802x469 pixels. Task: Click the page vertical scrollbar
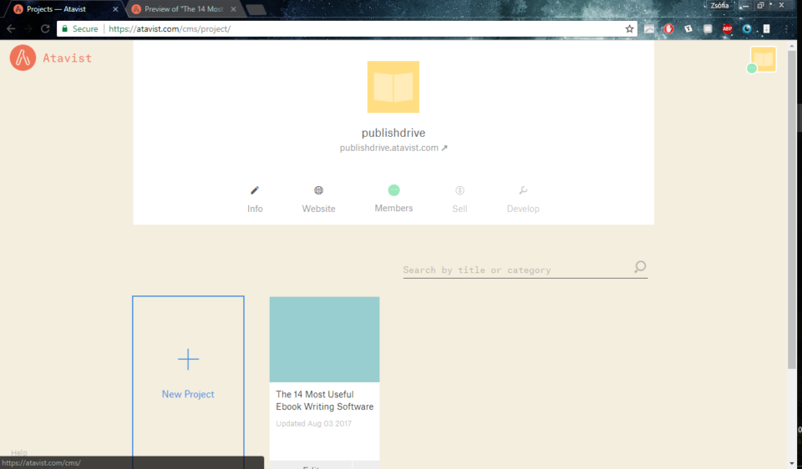point(792,209)
